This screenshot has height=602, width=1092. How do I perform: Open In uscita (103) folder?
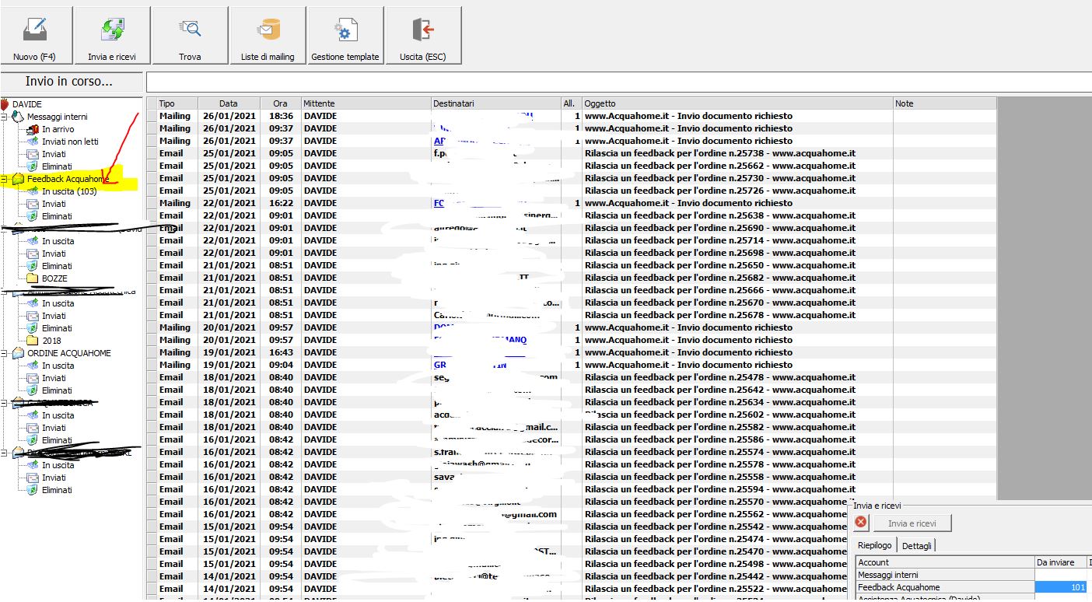(69, 191)
